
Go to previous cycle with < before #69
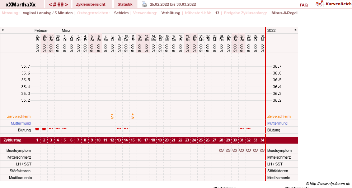coord(50,5)
